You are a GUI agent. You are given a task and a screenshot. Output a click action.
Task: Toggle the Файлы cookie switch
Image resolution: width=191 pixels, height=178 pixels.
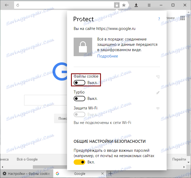click(79, 83)
